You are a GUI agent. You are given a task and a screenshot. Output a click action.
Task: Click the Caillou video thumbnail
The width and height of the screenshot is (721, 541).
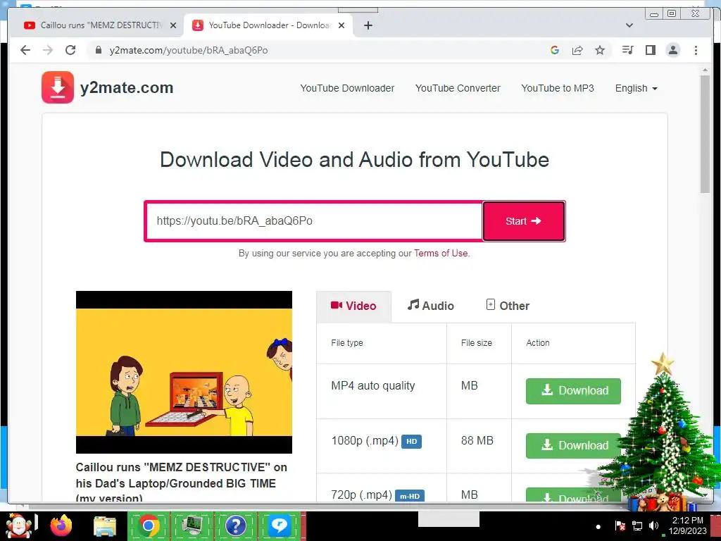pos(184,372)
